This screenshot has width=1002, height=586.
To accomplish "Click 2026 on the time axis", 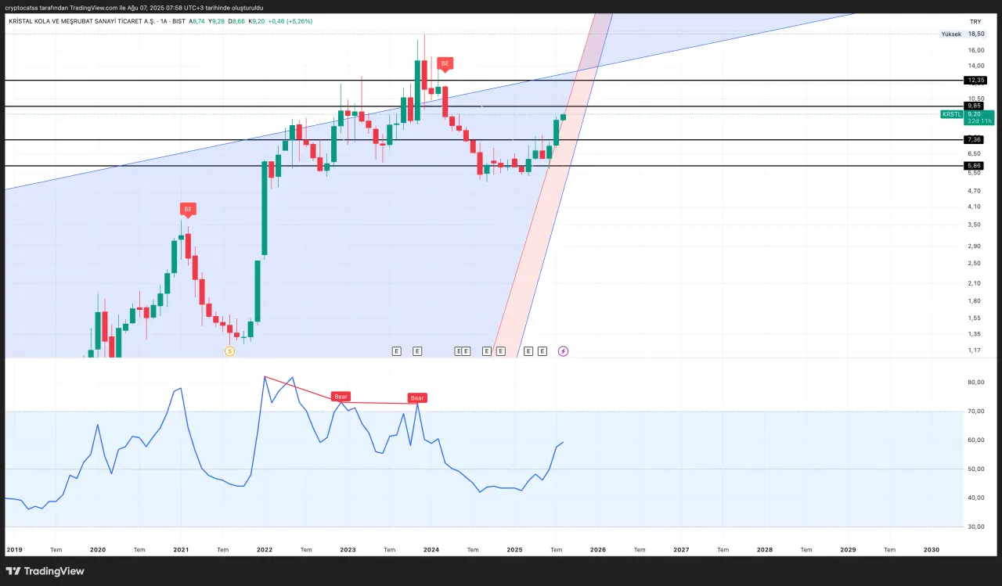I will point(598,550).
